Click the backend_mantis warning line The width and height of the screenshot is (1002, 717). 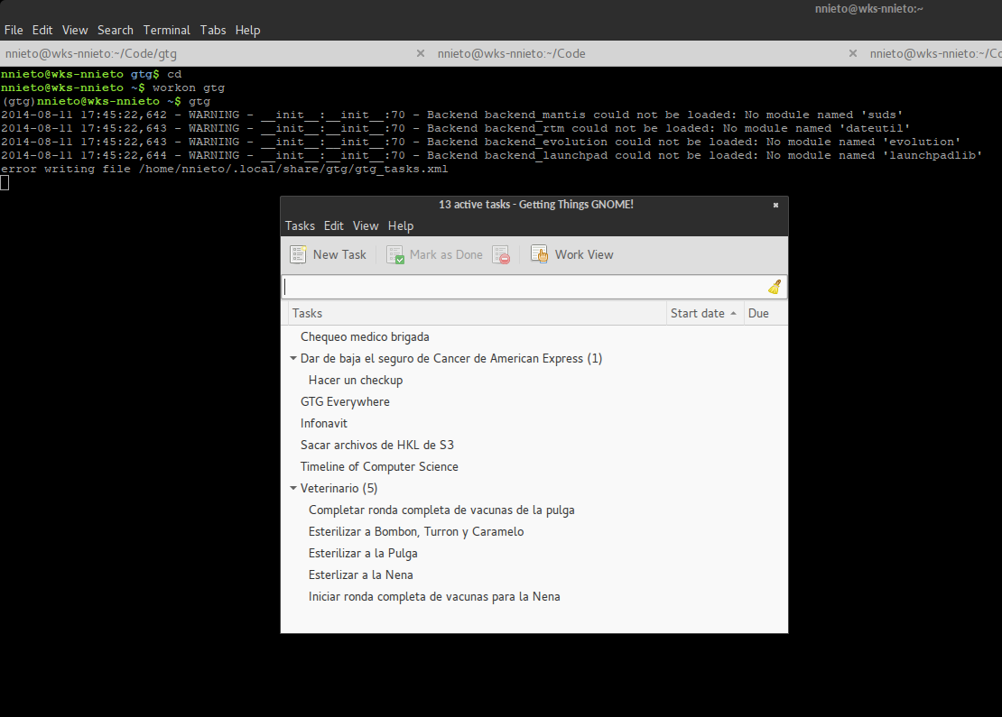(451, 115)
